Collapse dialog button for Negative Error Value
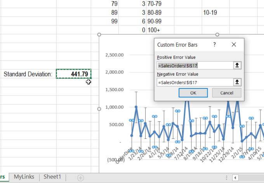The image size is (264, 183). coord(237,82)
